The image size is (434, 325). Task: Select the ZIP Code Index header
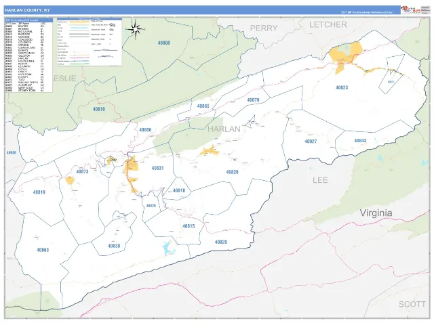[x=28, y=20]
